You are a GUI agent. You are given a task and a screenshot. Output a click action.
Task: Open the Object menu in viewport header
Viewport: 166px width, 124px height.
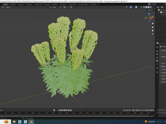pos(8,7)
